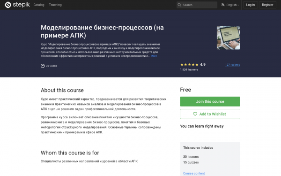The height and width of the screenshot is (176, 281).
Task: Click the 1,829 learners text
Action: point(189,69)
